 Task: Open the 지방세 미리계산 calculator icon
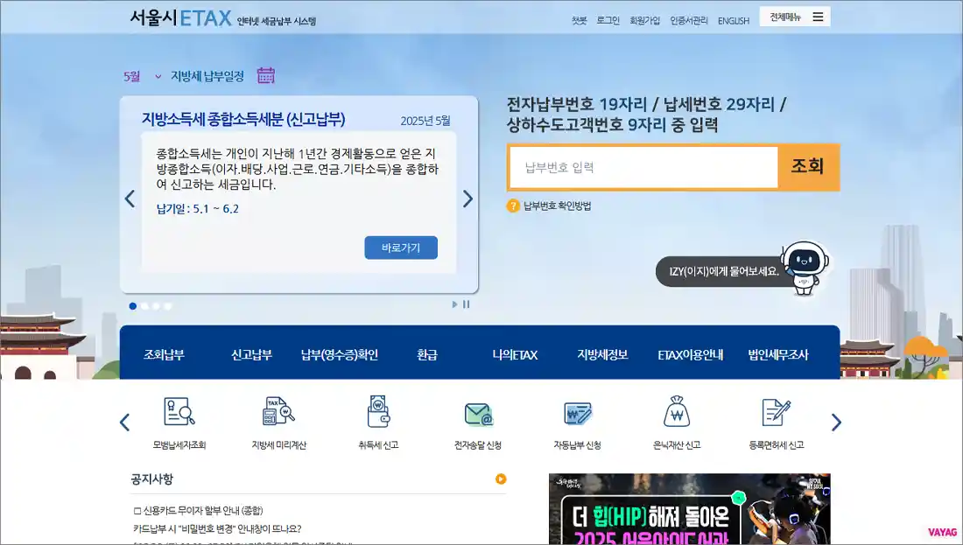[x=278, y=411]
